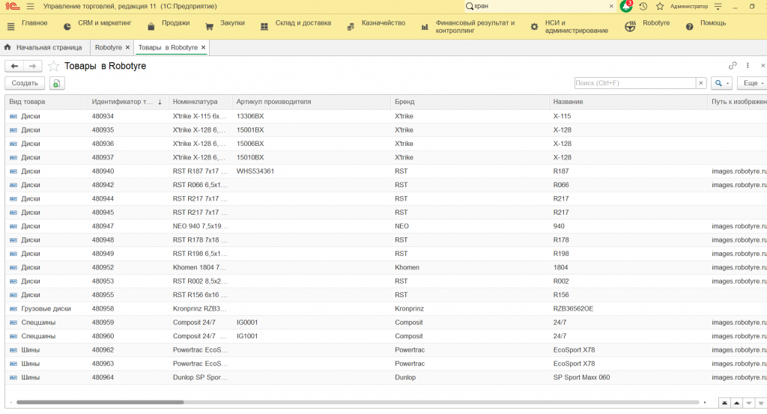Click row icon for item 480942
767x414 pixels.
tap(13, 185)
